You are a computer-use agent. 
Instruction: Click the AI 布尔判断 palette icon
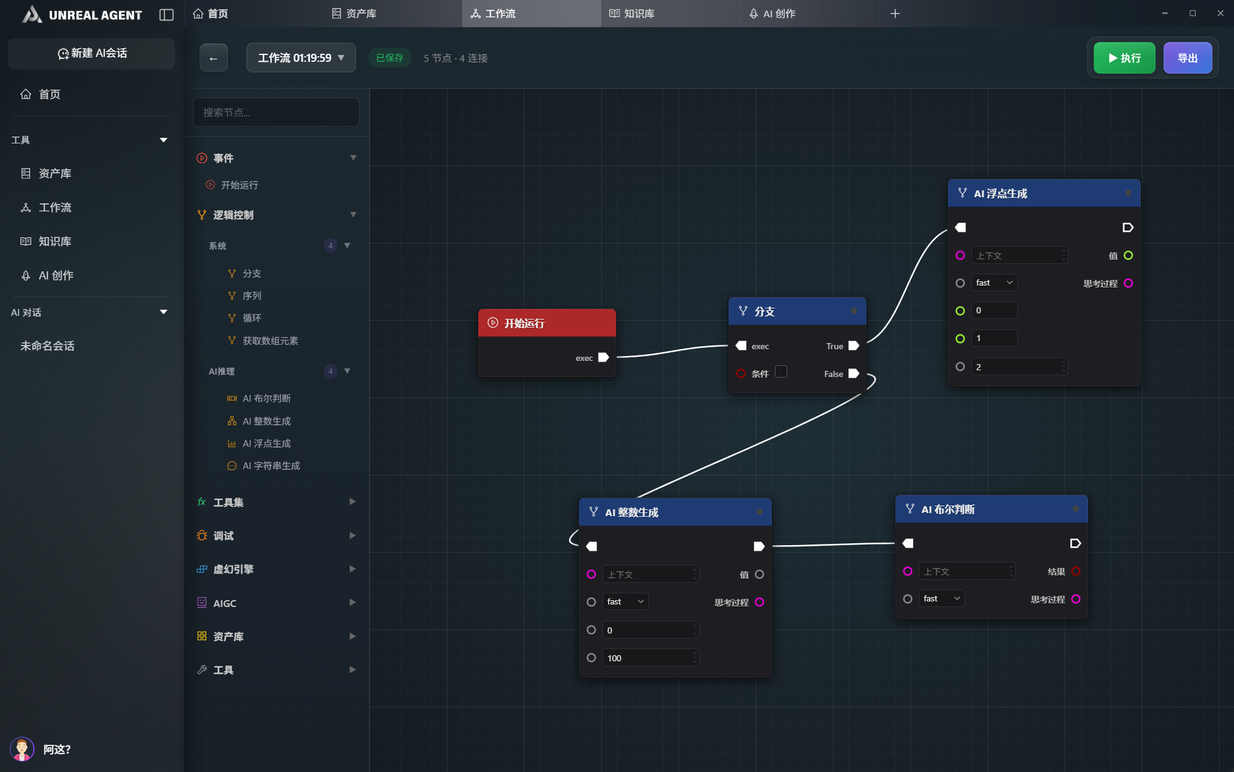pos(232,398)
